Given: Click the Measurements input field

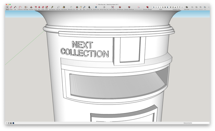Looking at the screenshot, I should point(200,123).
